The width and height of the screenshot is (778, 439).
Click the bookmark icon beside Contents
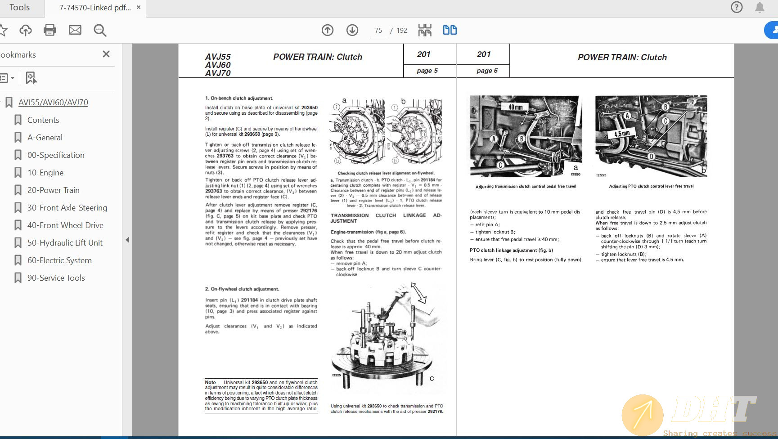pos(18,120)
